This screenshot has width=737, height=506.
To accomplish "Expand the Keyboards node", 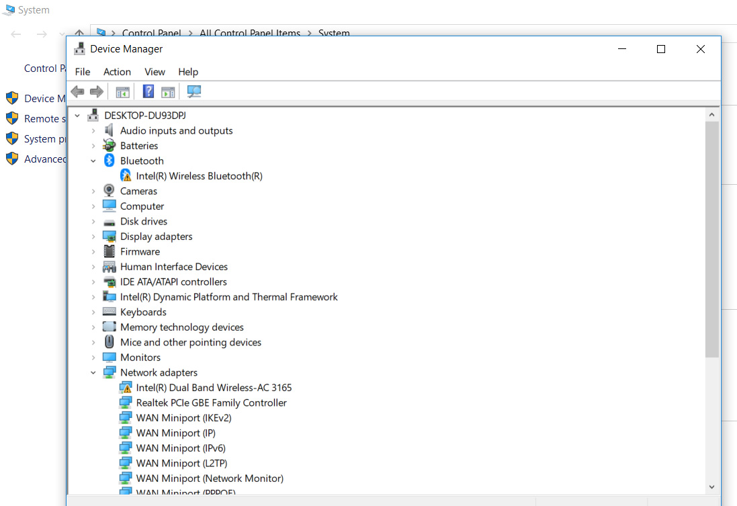I will click(x=93, y=312).
